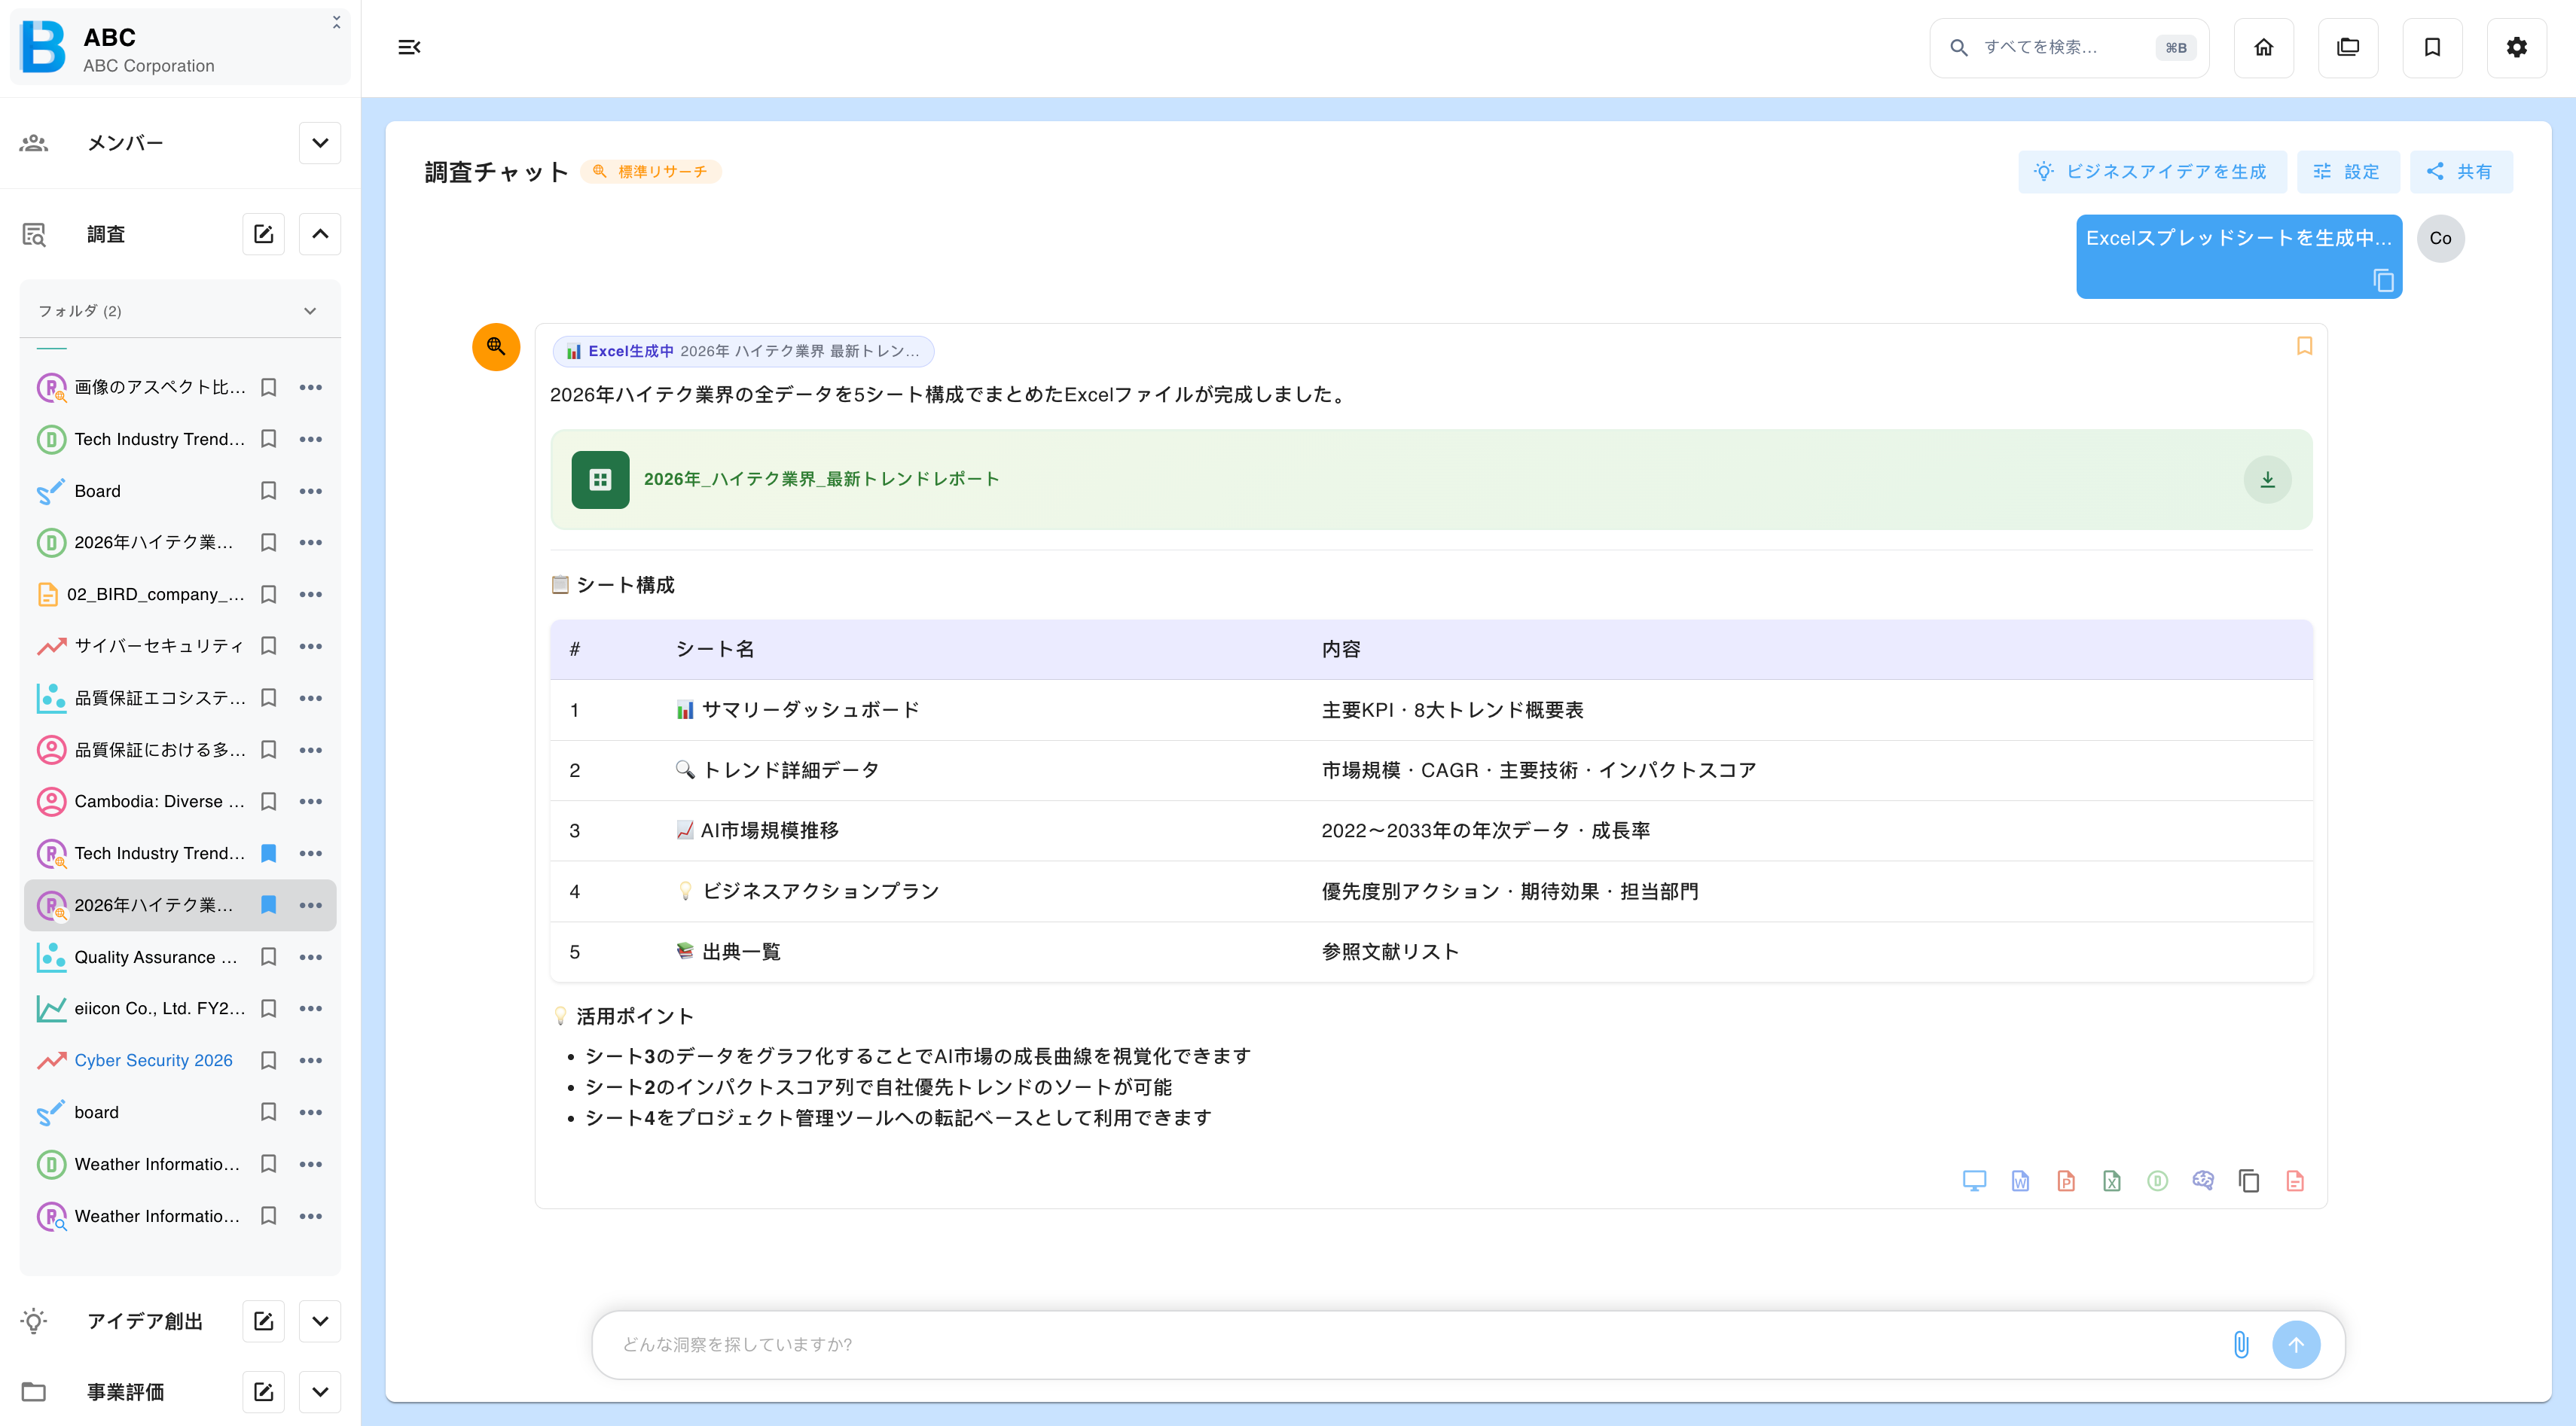
Task: Open the ABC Corporation workspace switcher
Action: [180, 48]
